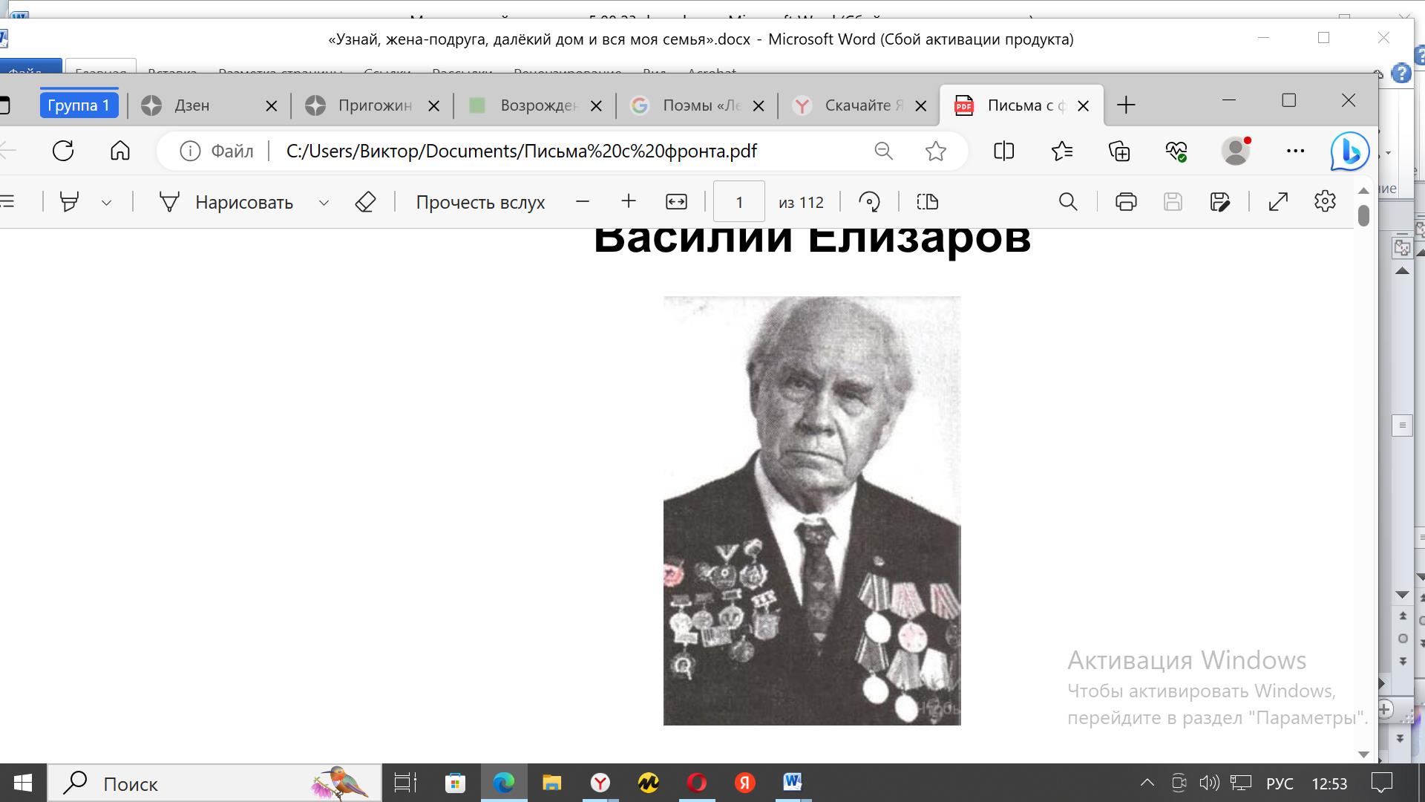Toggle PDF page view layout

click(x=928, y=201)
